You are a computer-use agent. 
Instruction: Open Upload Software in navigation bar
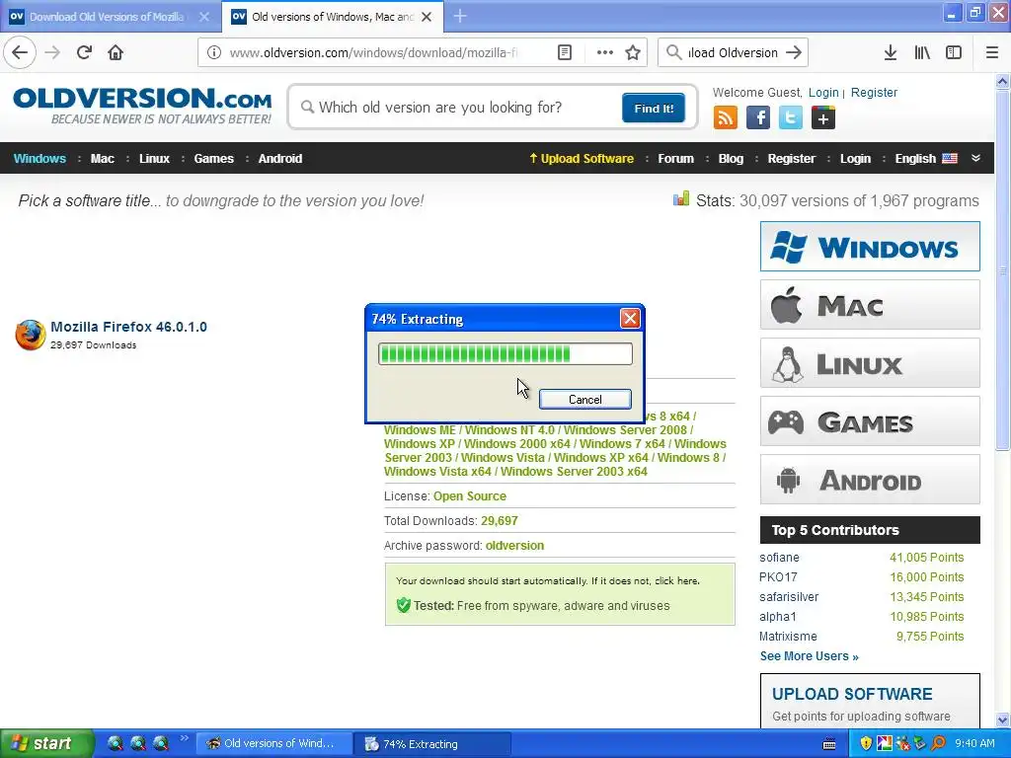(x=582, y=159)
